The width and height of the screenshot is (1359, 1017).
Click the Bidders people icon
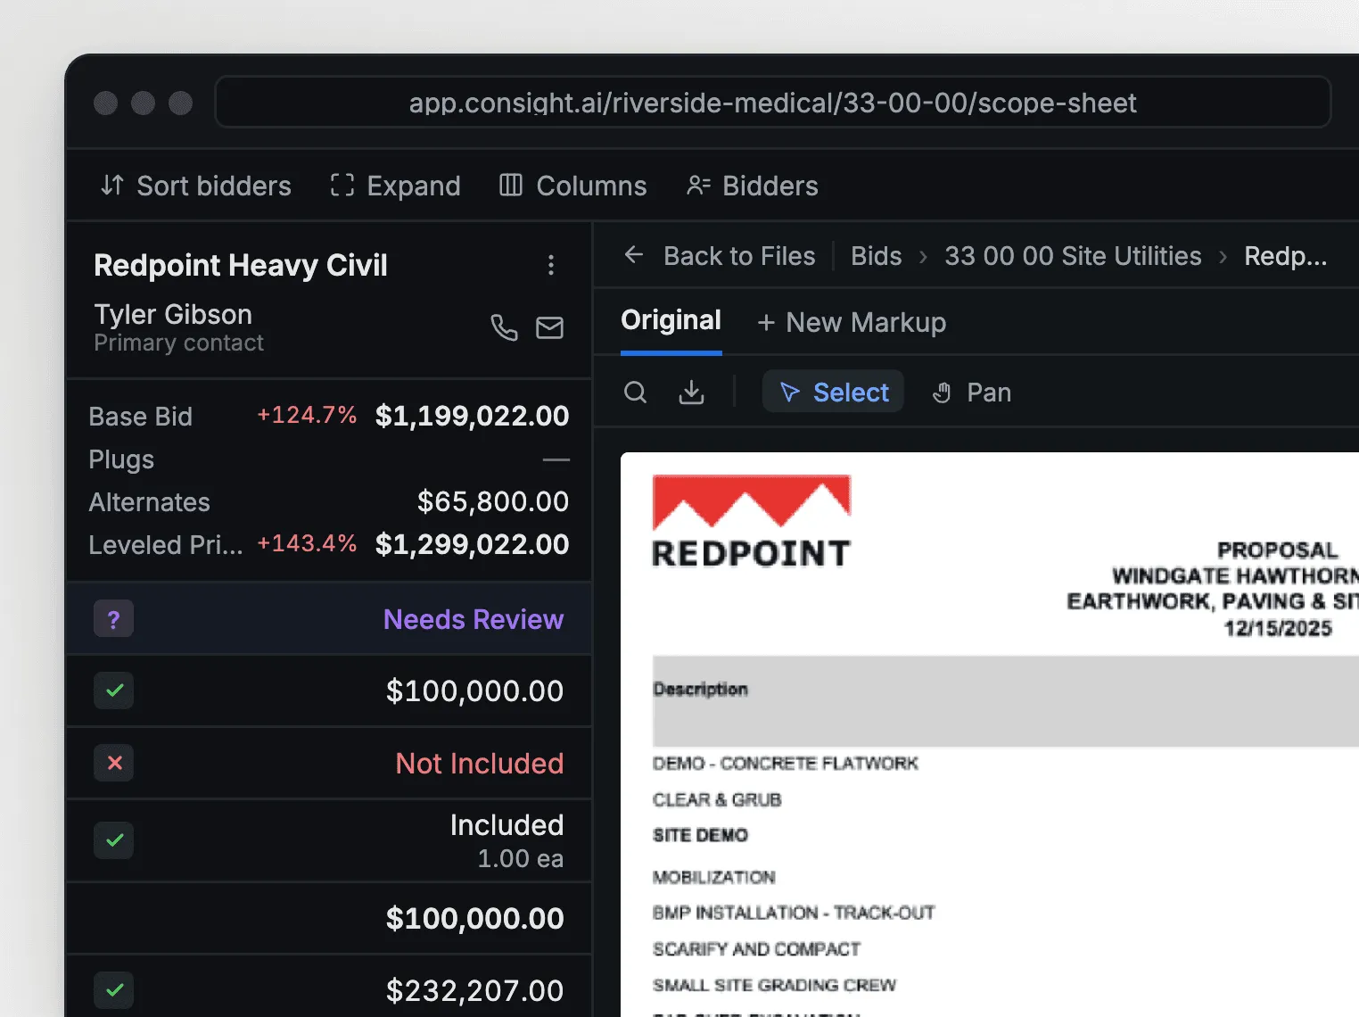point(698,186)
